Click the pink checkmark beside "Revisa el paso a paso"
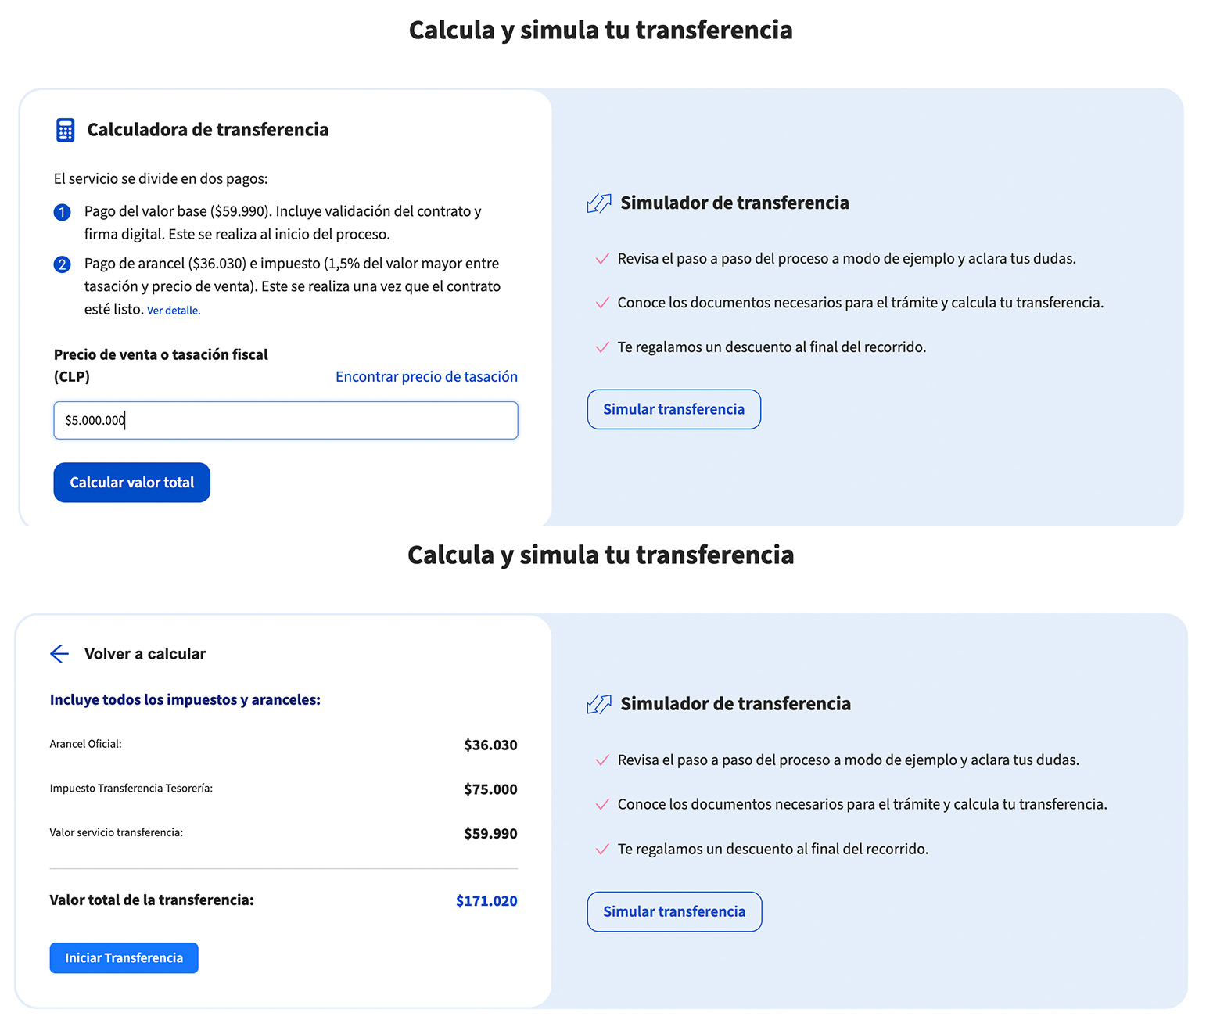1206x1031 pixels. point(602,257)
